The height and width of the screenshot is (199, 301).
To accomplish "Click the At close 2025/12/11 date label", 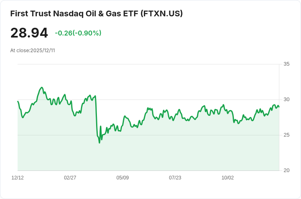I will [x=33, y=51].
